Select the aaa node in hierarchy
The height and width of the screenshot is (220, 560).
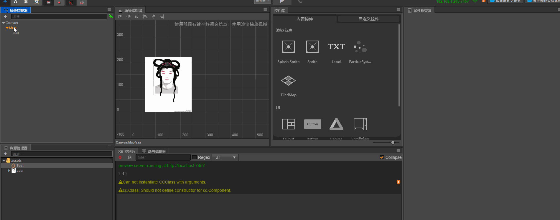pos(16,33)
